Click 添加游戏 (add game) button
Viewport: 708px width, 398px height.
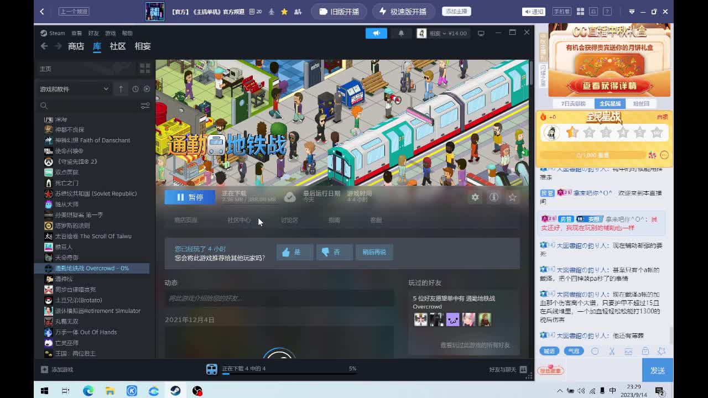pyautogui.click(x=57, y=369)
